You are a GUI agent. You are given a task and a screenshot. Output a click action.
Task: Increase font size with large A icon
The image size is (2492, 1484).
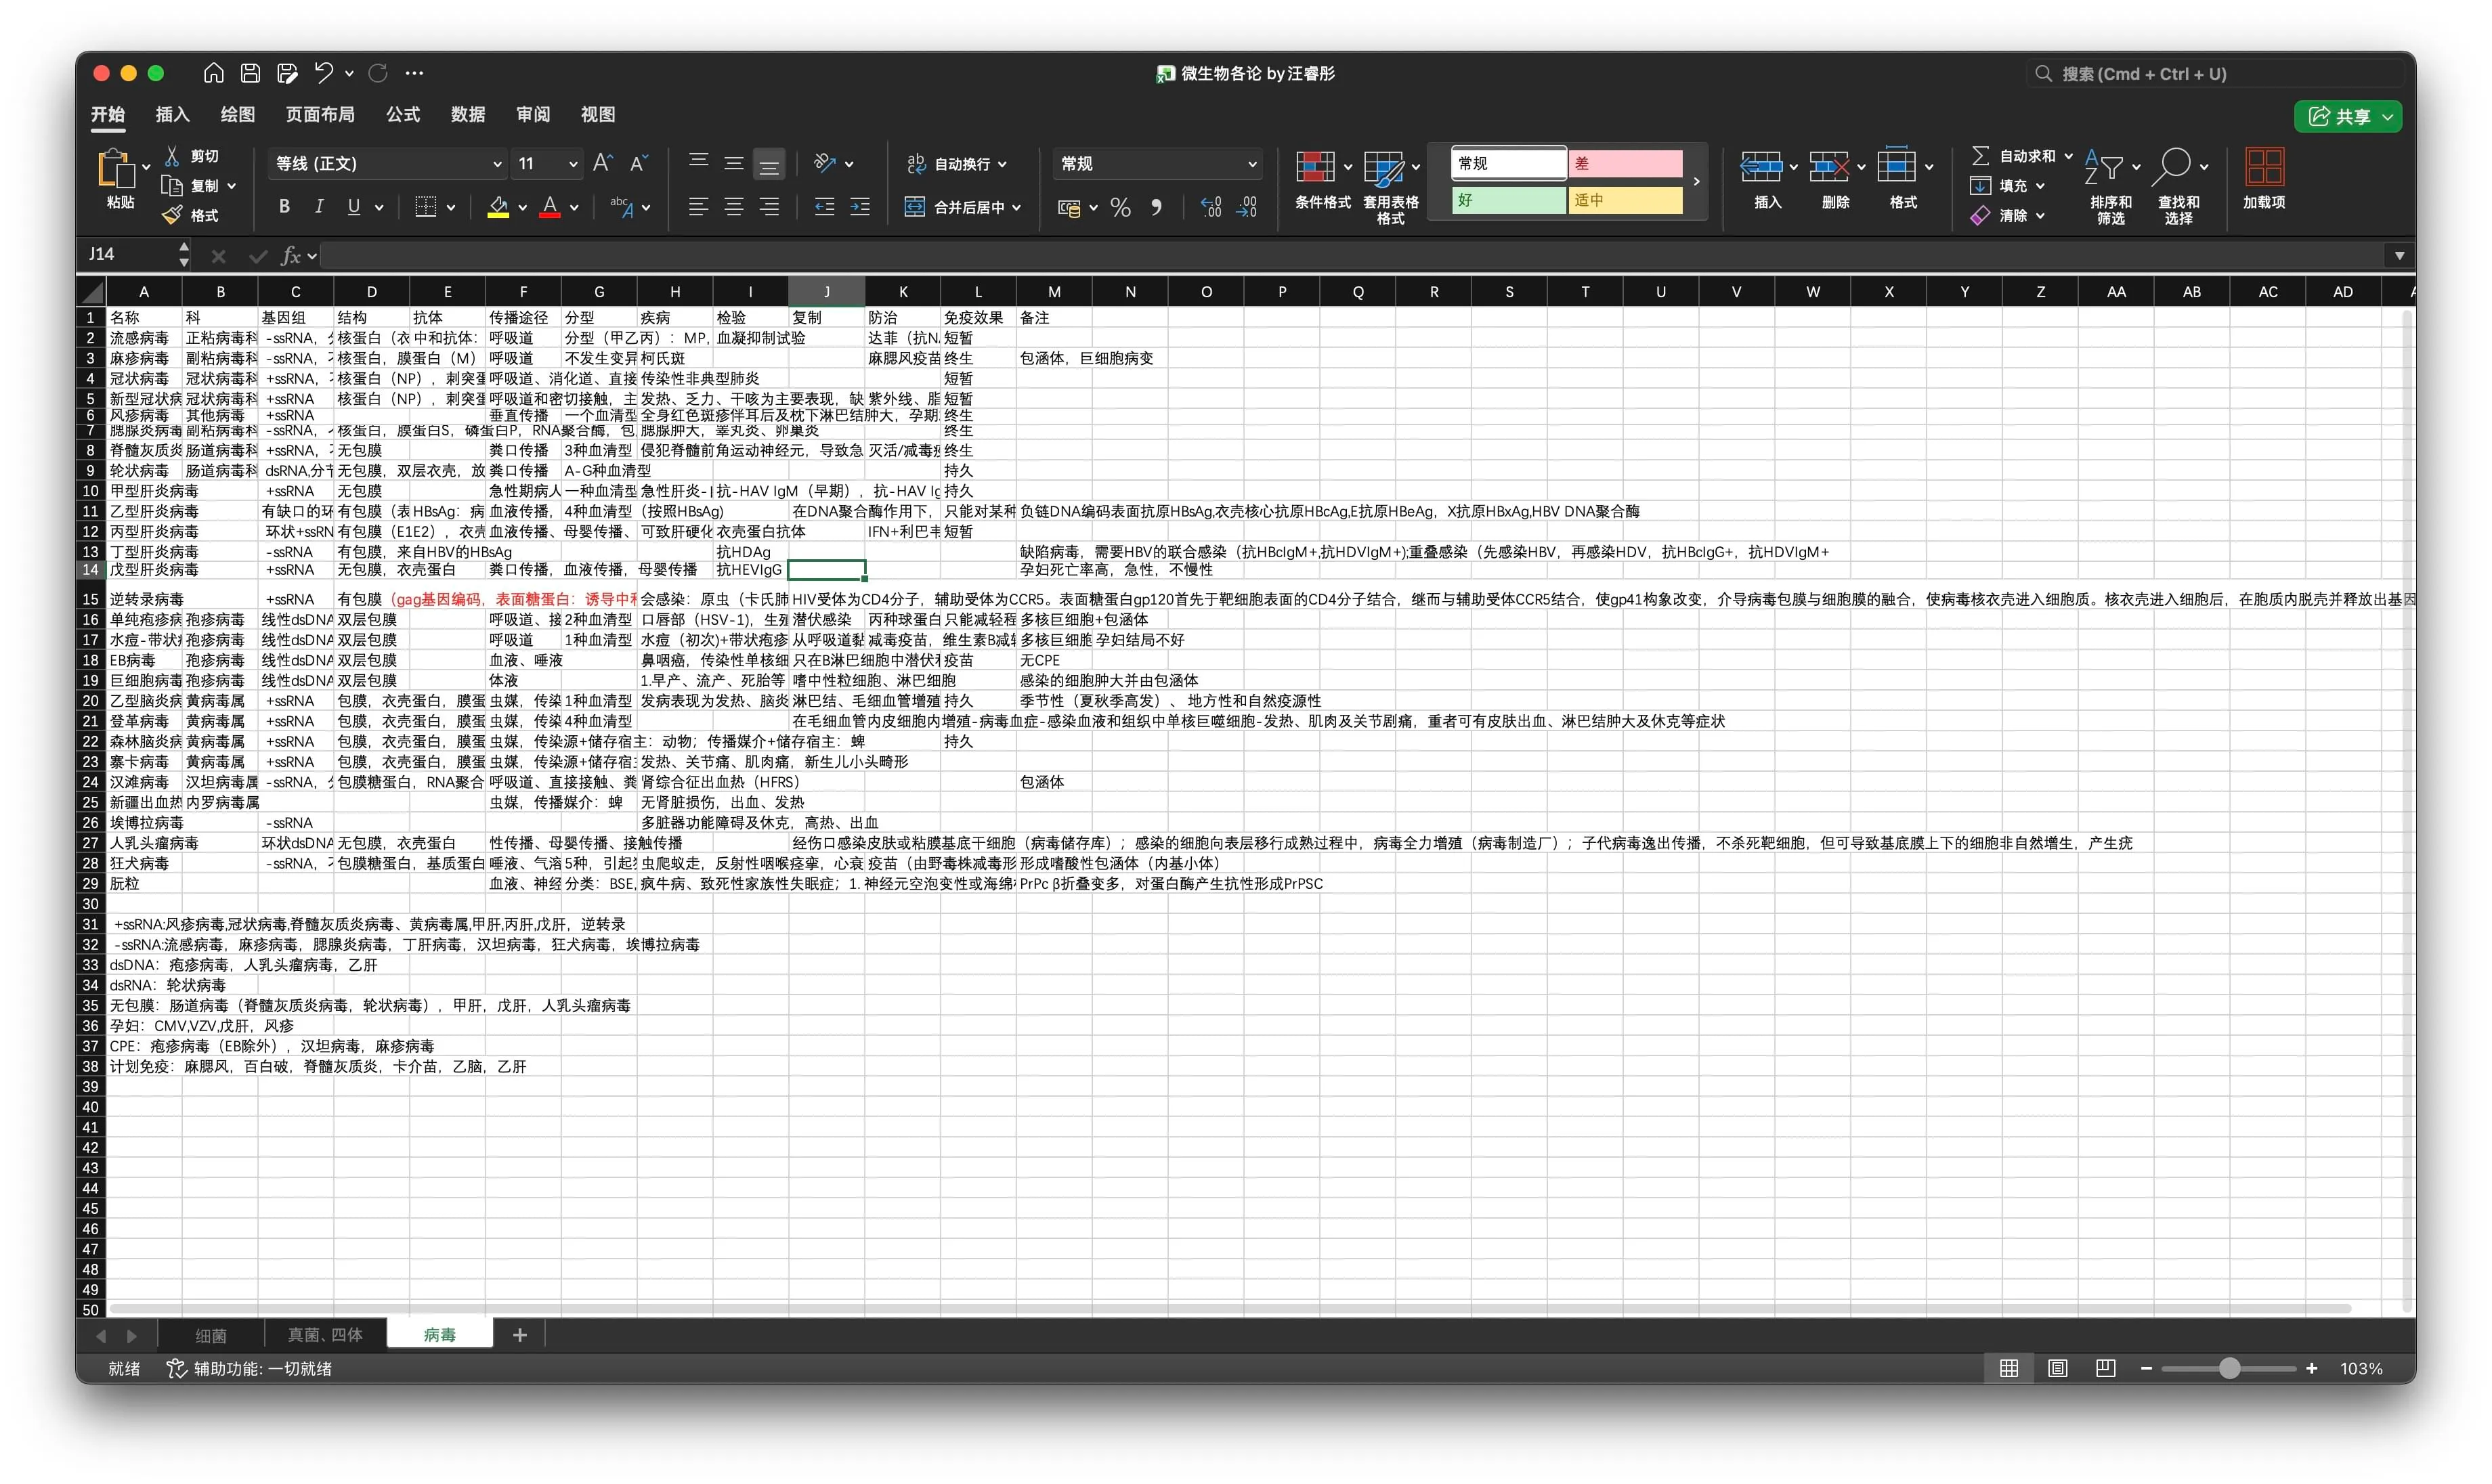tap(602, 163)
